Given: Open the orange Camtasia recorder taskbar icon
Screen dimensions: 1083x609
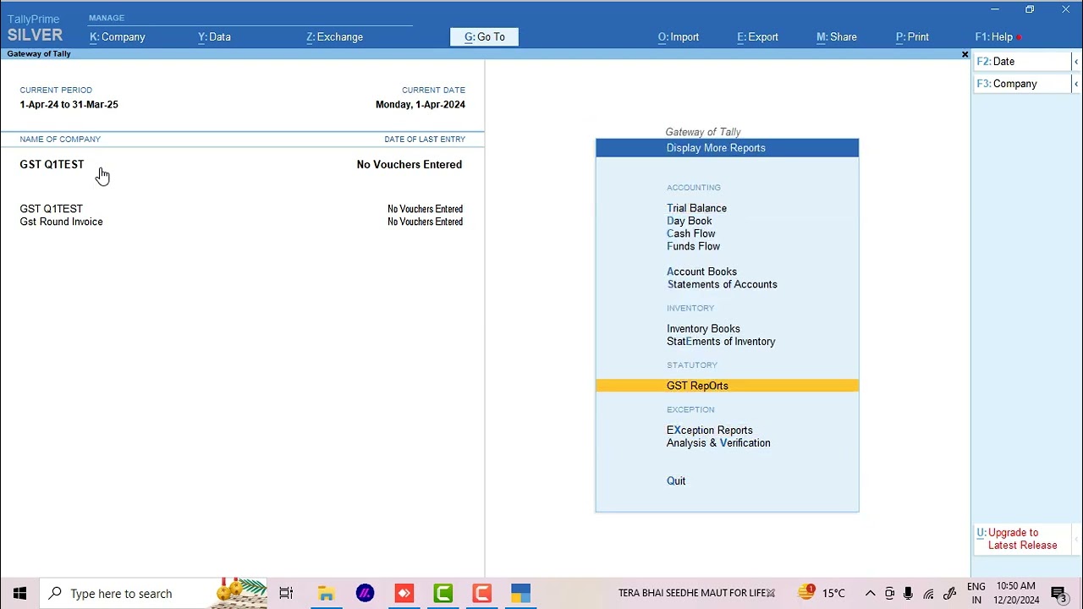Looking at the screenshot, I should [481, 593].
